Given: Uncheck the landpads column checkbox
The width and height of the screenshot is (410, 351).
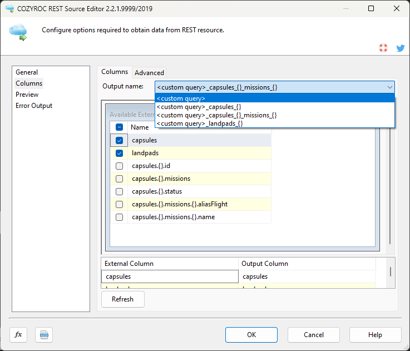Looking at the screenshot, I should (119, 153).
